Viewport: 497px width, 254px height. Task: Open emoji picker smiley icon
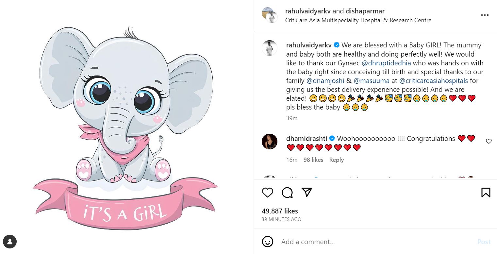click(268, 242)
